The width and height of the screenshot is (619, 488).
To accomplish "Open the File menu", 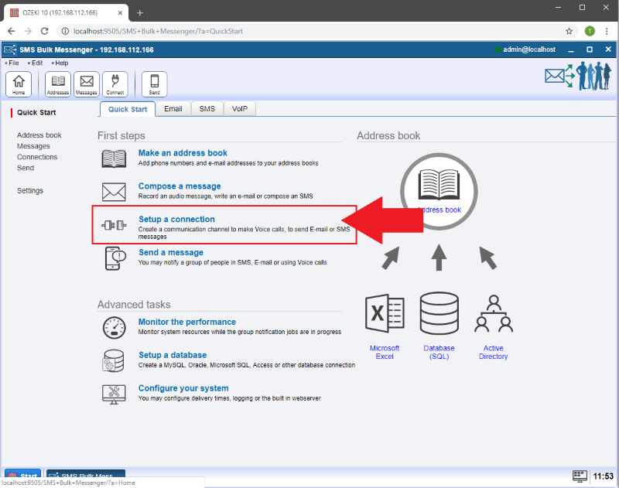I will point(13,63).
